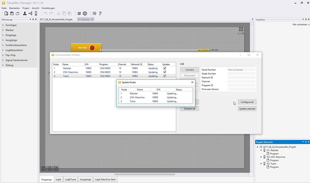Pin the Projekt Übersicht panel
Screen dimensions: 310x183
tap(306, 142)
